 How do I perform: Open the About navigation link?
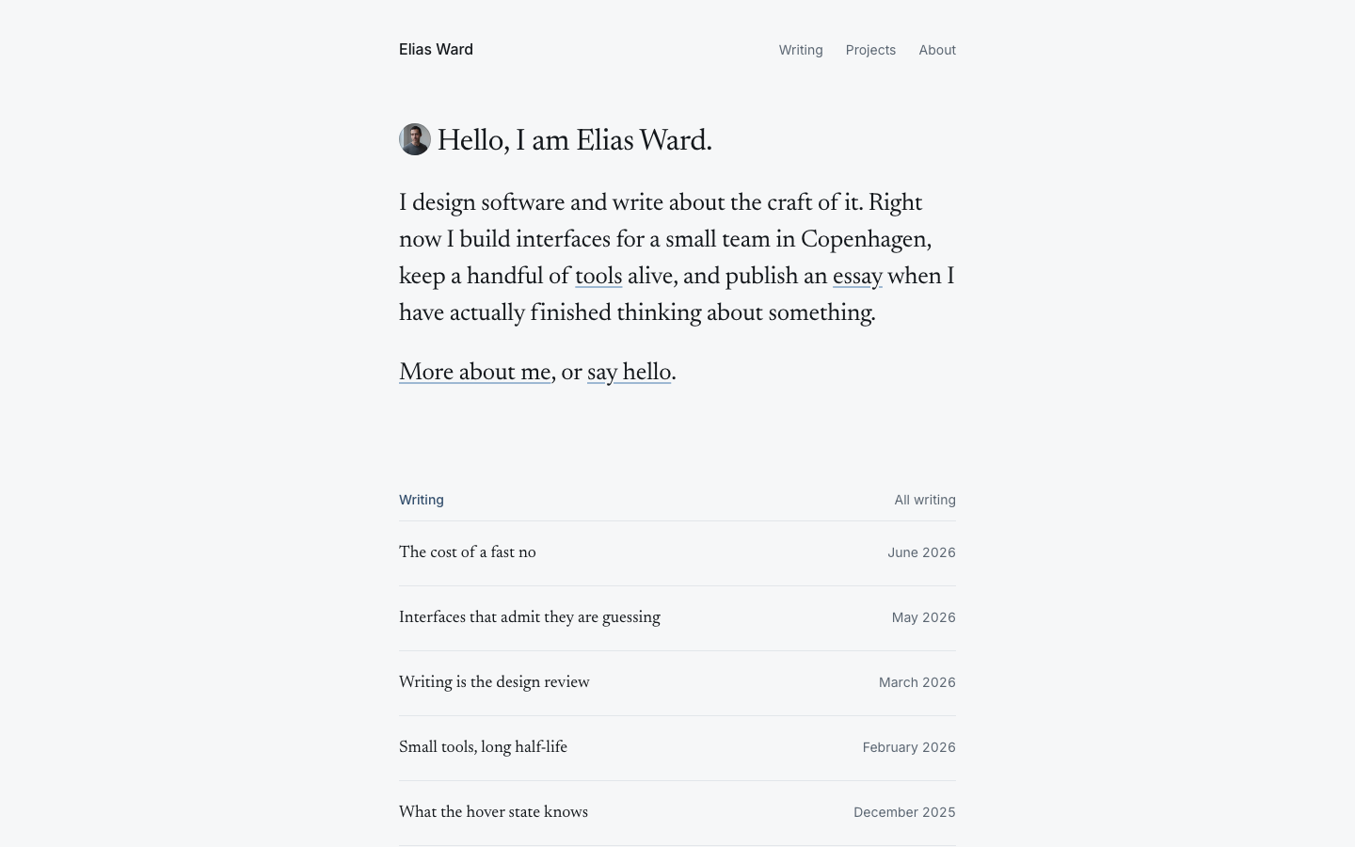pyautogui.click(x=937, y=50)
